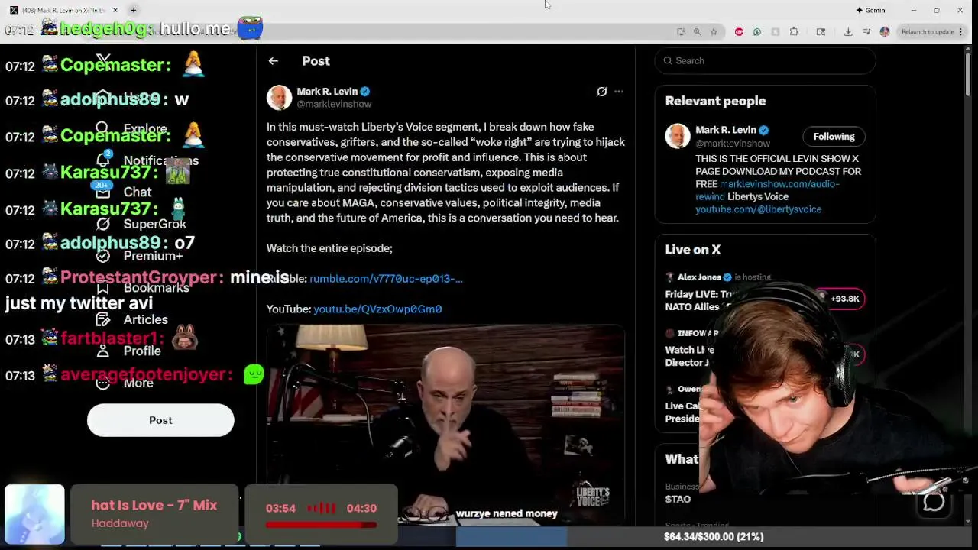Viewport: 978px width, 550px height.
Task: Open Premium+ in the sidebar
Action: 140,256
